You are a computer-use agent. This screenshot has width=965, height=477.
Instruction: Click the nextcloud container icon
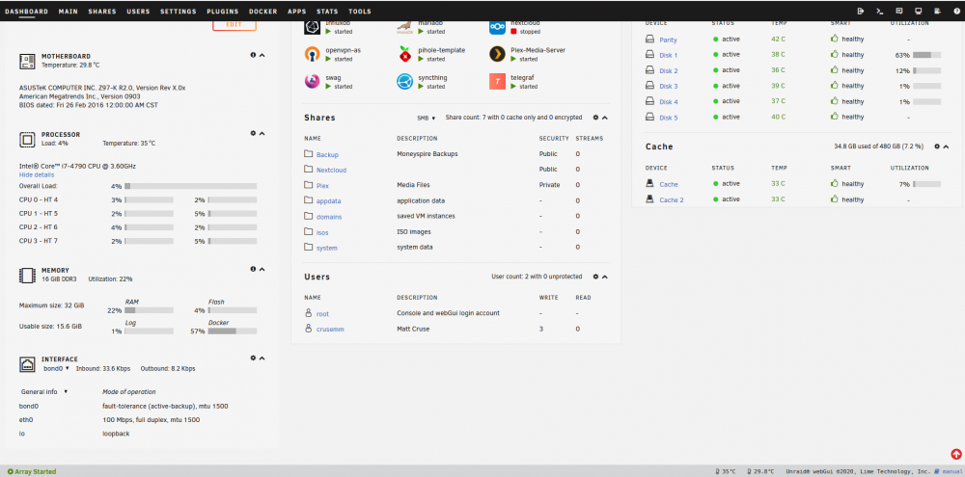pos(497,28)
